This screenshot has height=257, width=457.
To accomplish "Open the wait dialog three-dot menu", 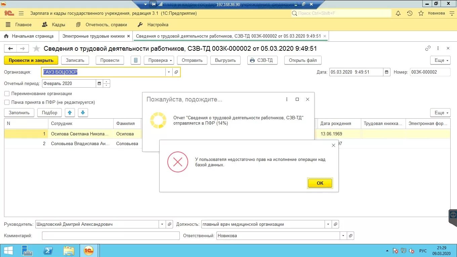I will click(x=287, y=99).
